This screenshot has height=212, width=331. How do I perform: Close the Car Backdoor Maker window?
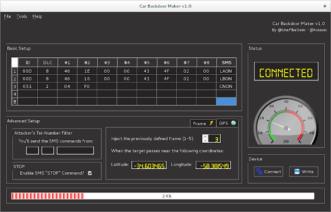325,6
